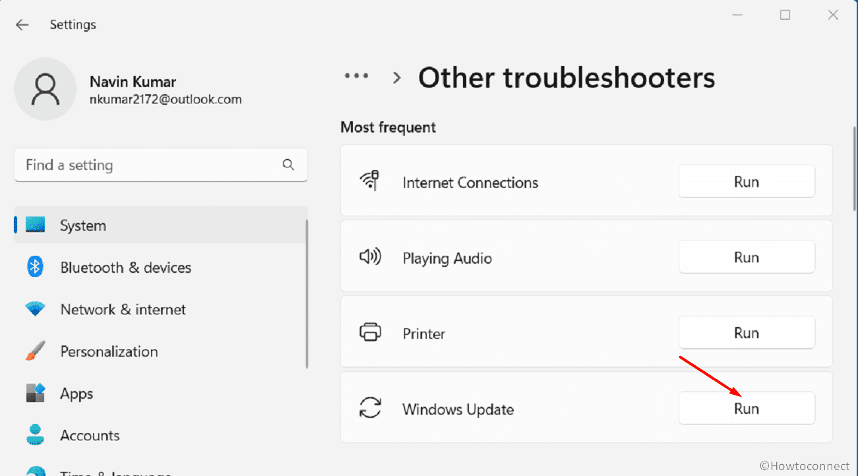The image size is (858, 476).
Task: Close the Settings window
Action: point(833,15)
